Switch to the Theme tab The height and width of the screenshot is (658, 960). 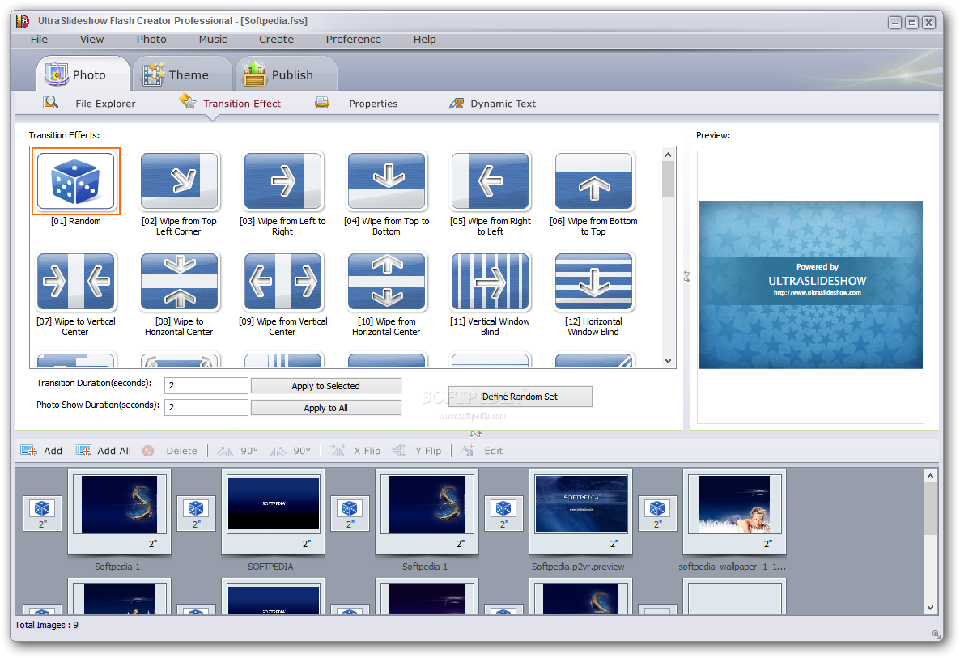tap(182, 74)
